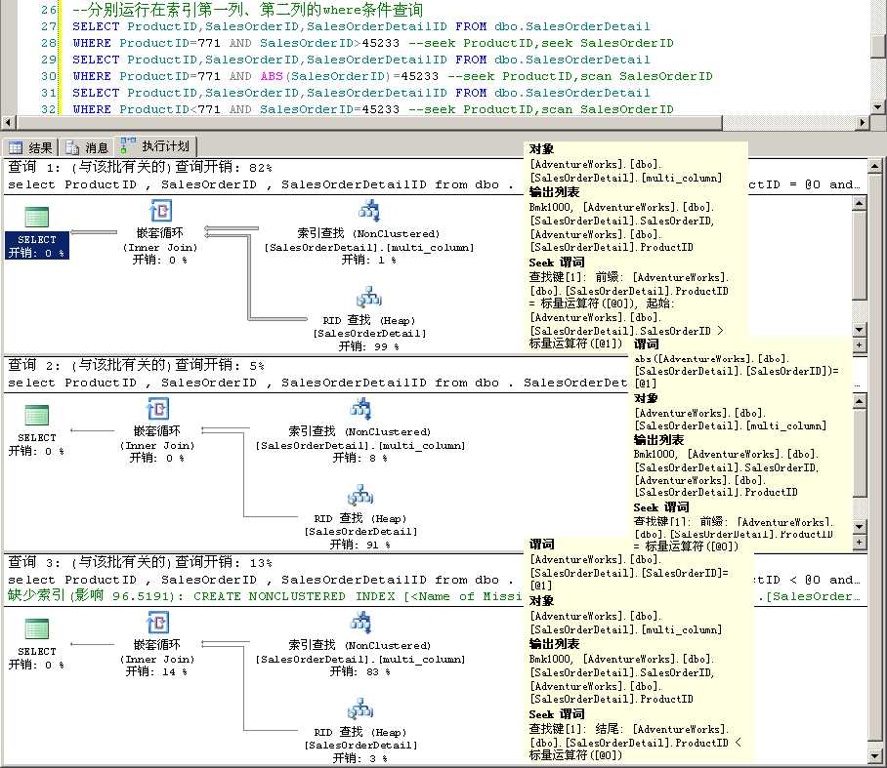
Task: Click editor vertical scrollbar down arrow
Action: click(x=877, y=106)
